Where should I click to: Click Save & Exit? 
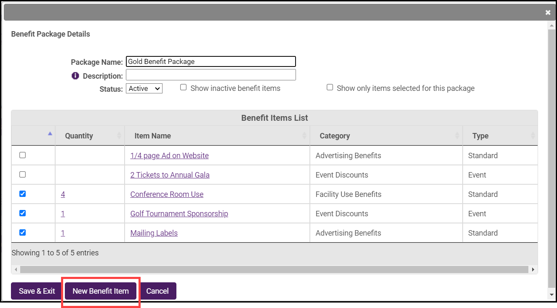coord(37,291)
